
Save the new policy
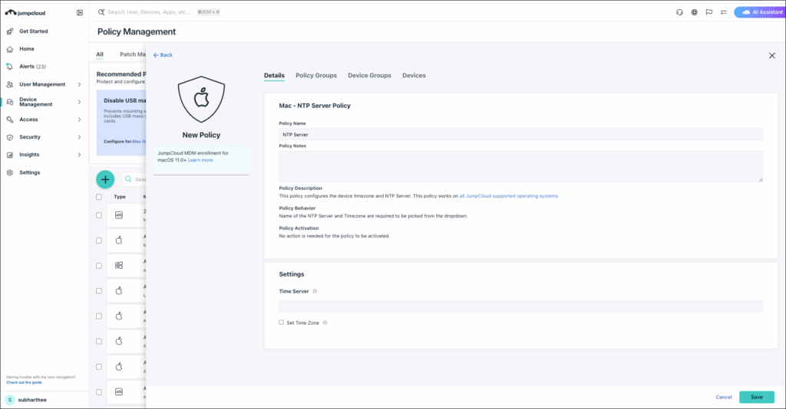click(x=756, y=397)
